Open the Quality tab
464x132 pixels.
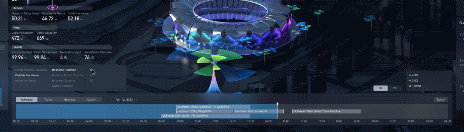[91, 100]
